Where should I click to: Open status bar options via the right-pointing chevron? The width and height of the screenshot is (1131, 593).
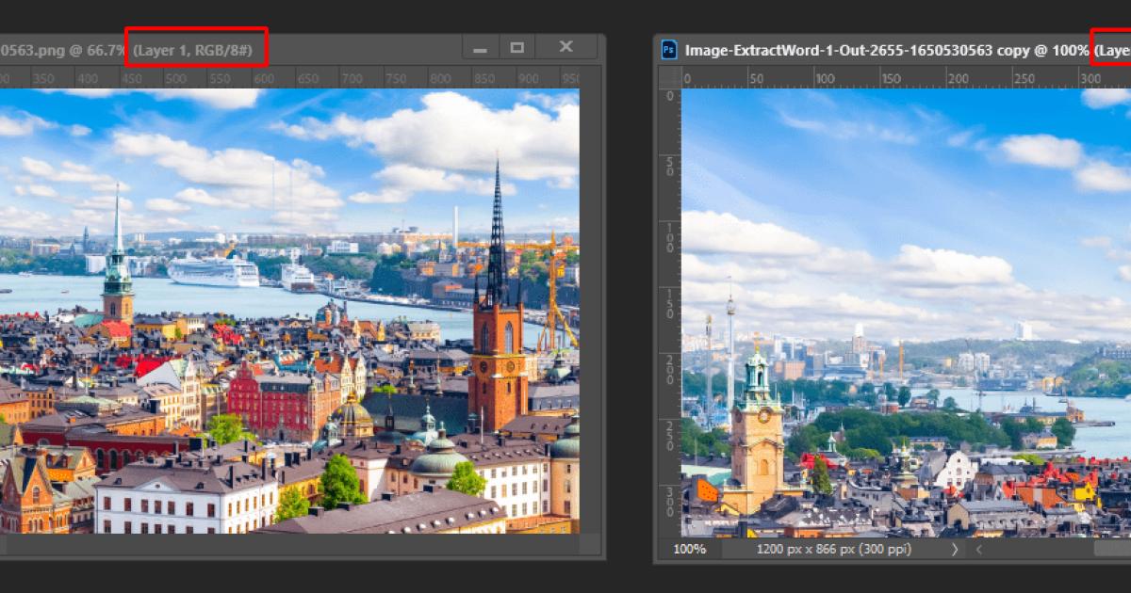tap(954, 550)
